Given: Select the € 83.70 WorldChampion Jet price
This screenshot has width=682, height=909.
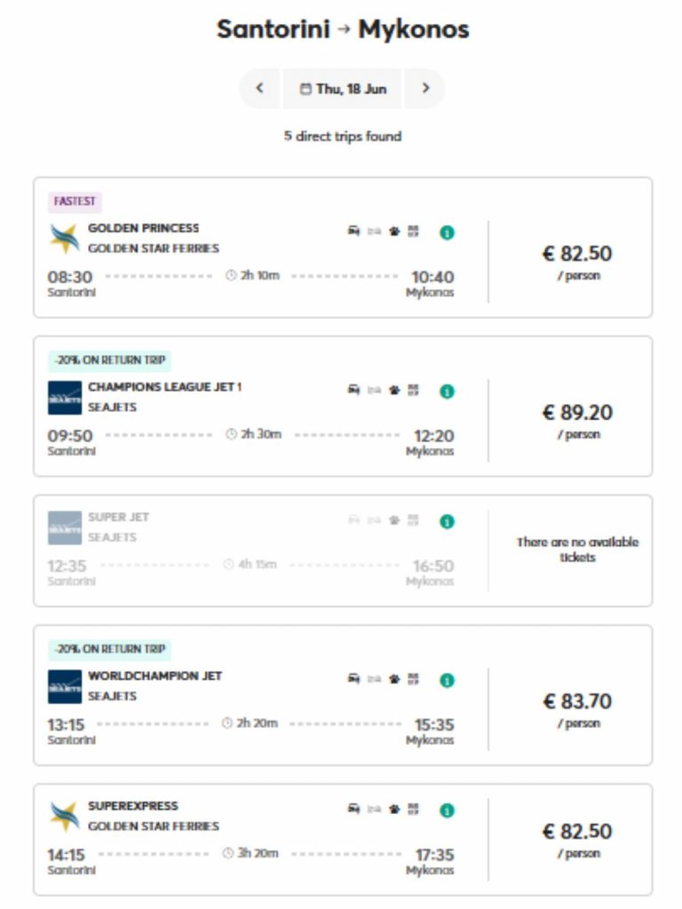Looking at the screenshot, I should (x=577, y=701).
